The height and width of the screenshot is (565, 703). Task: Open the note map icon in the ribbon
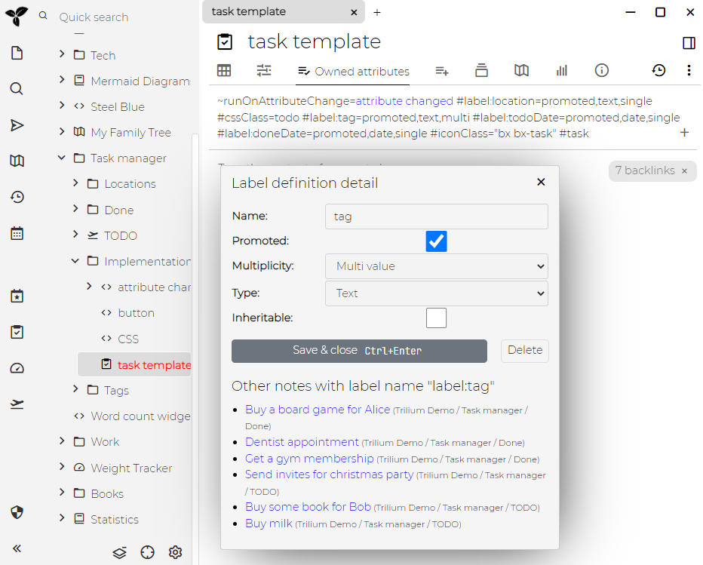point(521,70)
